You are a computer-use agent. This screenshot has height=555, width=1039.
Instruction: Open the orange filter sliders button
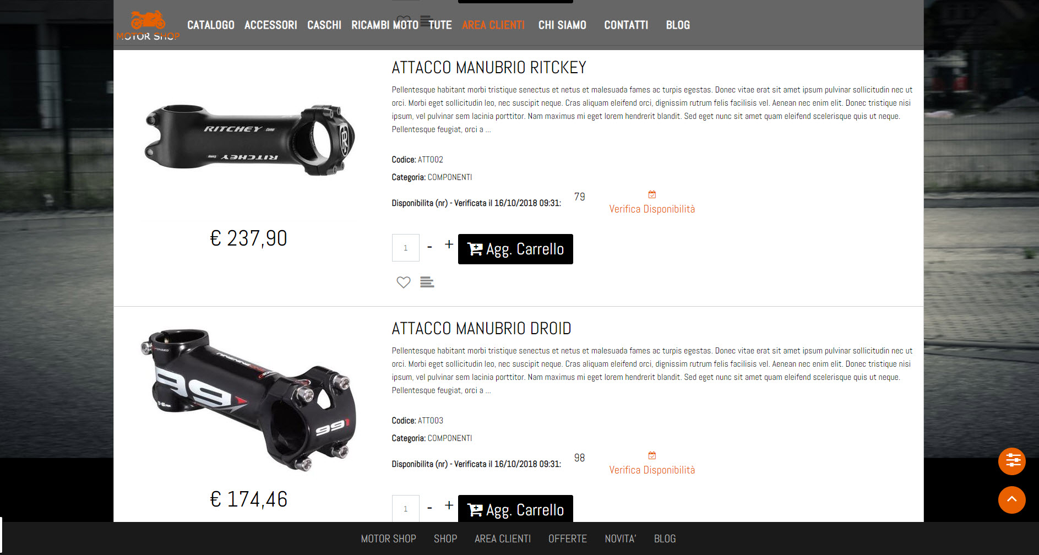click(1011, 461)
